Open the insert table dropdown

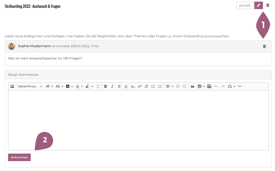(x=201, y=86)
